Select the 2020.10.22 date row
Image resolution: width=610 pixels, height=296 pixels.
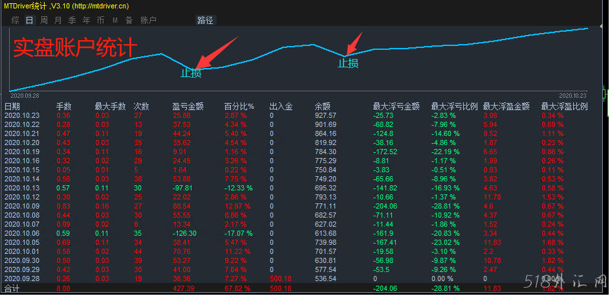pos(23,124)
